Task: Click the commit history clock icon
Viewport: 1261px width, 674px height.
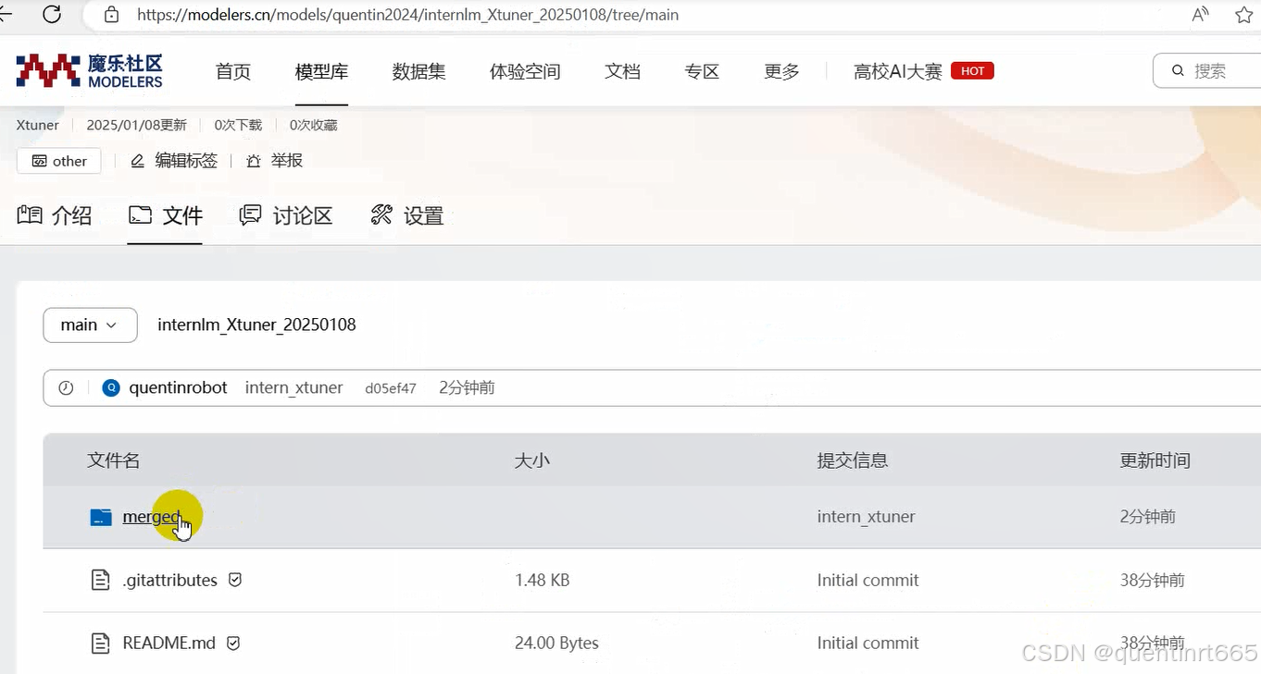Action: tap(66, 388)
